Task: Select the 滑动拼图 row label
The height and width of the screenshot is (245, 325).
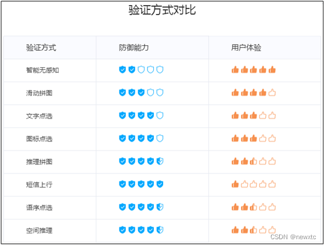Action: click(x=39, y=93)
